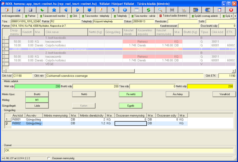
Task: Go to previous record with left arrow
Action: (x=65, y=10)
